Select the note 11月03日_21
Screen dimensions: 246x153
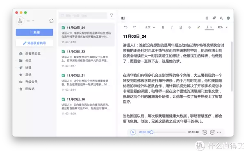86,82
